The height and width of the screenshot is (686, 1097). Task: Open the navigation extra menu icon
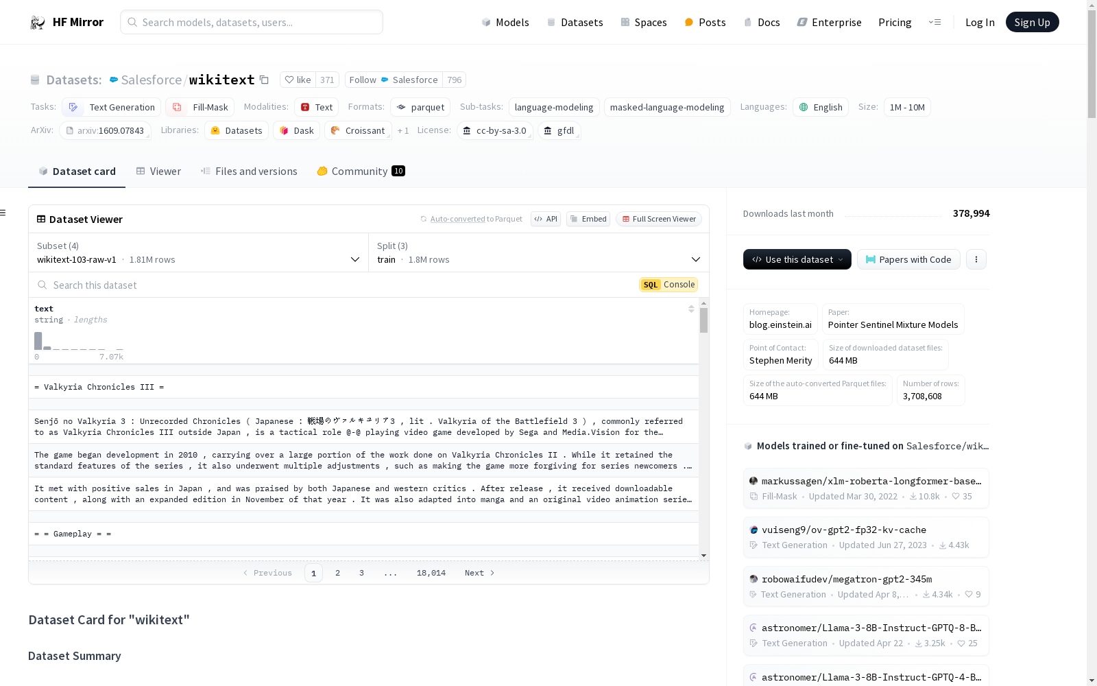click(935, 23)
